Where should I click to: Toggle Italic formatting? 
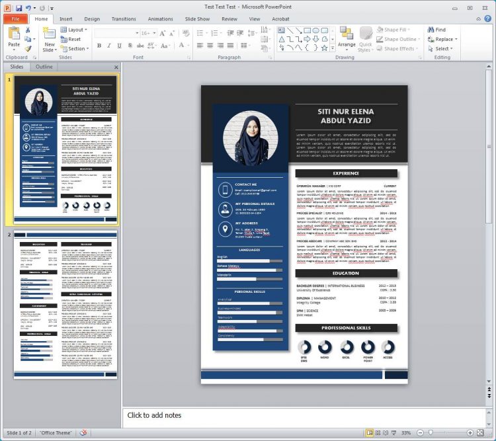pyautogui.click(x=108, y=46)
